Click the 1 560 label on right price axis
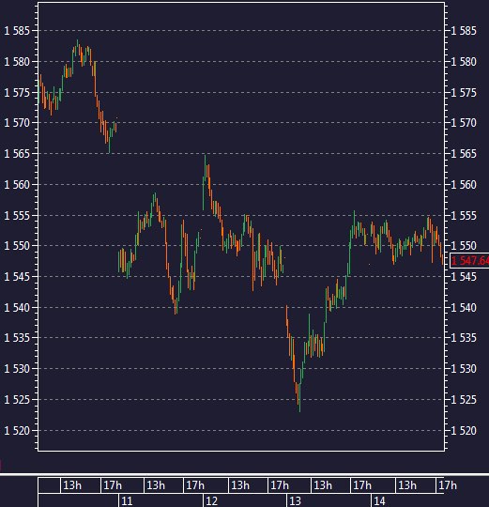The width and height of the screenshot is (489, 507). click(464, 185)
